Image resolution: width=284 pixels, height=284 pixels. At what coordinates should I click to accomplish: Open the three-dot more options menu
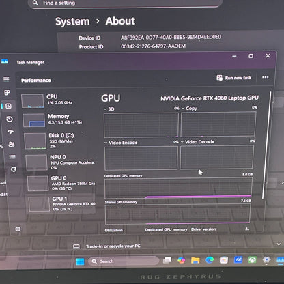[x=266, y=77]
